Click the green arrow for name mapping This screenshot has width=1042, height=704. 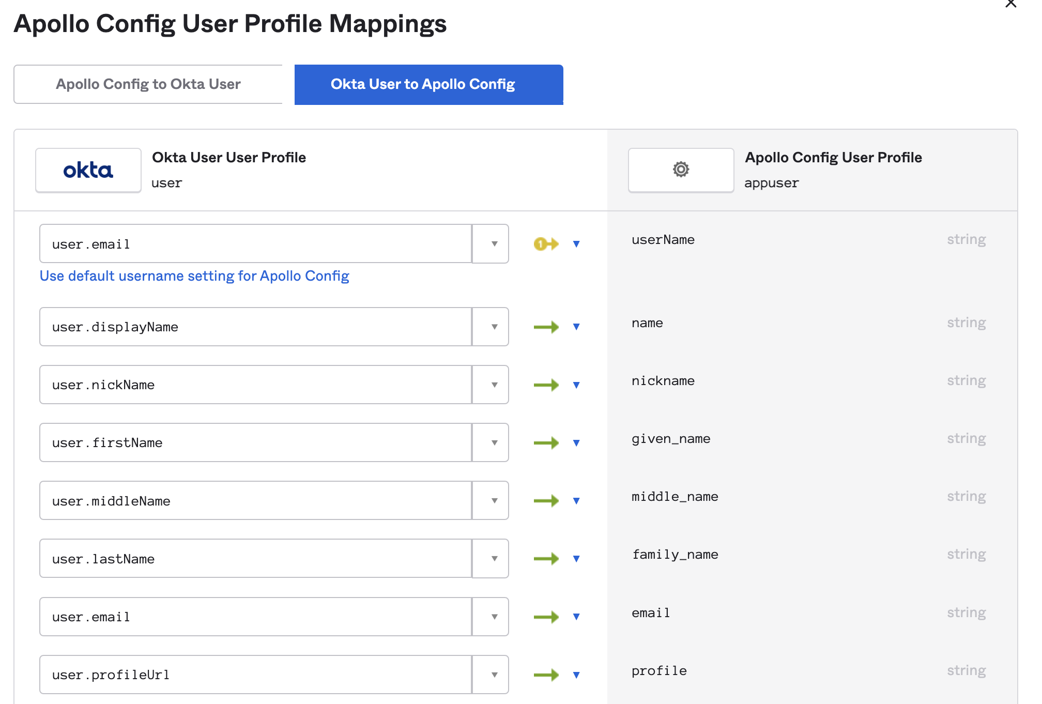(x=546, y=327)
